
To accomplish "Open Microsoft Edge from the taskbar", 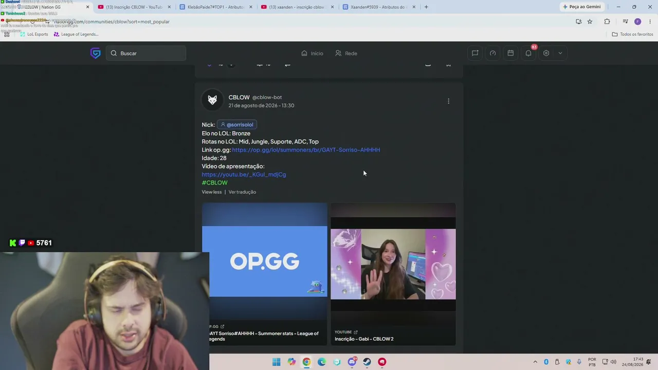I will click(322, 362).
